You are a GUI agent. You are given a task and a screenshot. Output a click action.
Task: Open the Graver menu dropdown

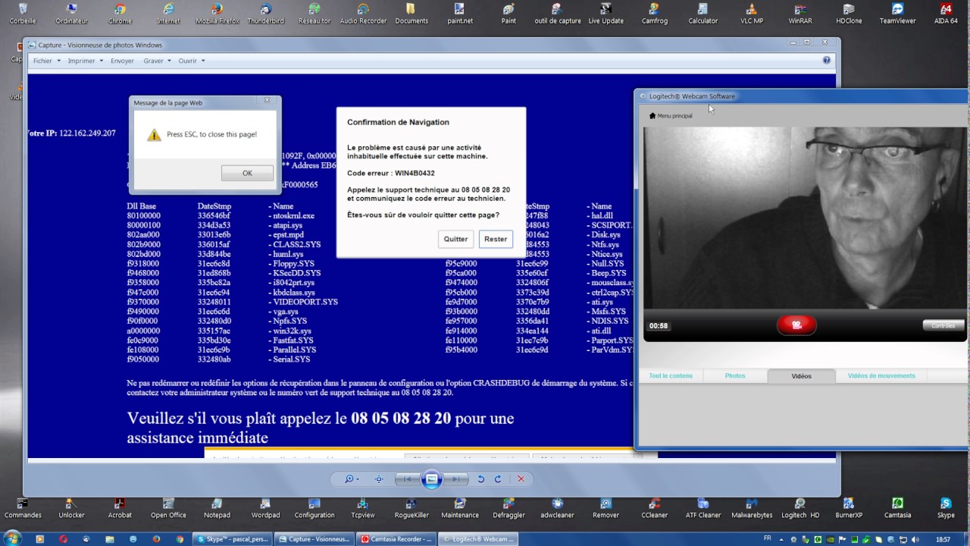pyautogui.click(x=157, y=61)
